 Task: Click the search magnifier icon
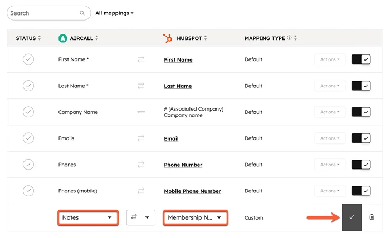[x=82, y=13]
